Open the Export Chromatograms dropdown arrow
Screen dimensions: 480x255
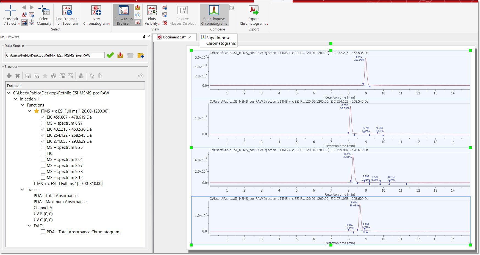pyautogui.click(x=267, y=24)
